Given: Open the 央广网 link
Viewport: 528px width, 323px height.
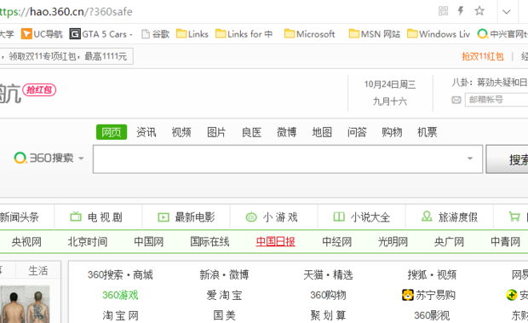Looking at the screenshot, I should click(x=449, y=241).
